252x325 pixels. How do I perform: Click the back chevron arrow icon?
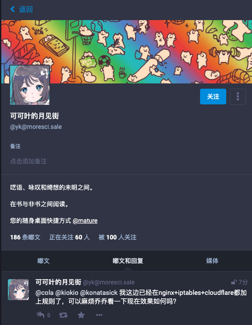pyautogui.click(x=13, y=9)
